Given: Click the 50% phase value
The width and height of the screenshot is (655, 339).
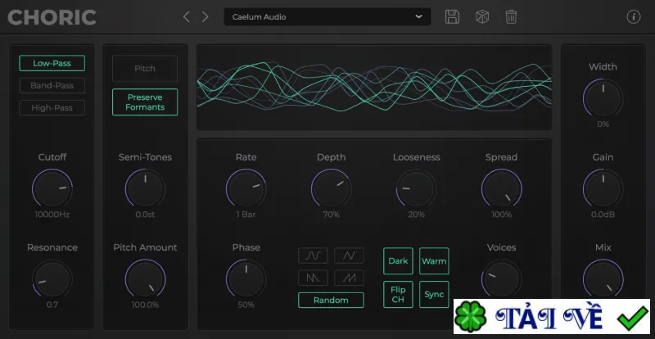Looking at the screenshot, I should [x=246, y=305].
